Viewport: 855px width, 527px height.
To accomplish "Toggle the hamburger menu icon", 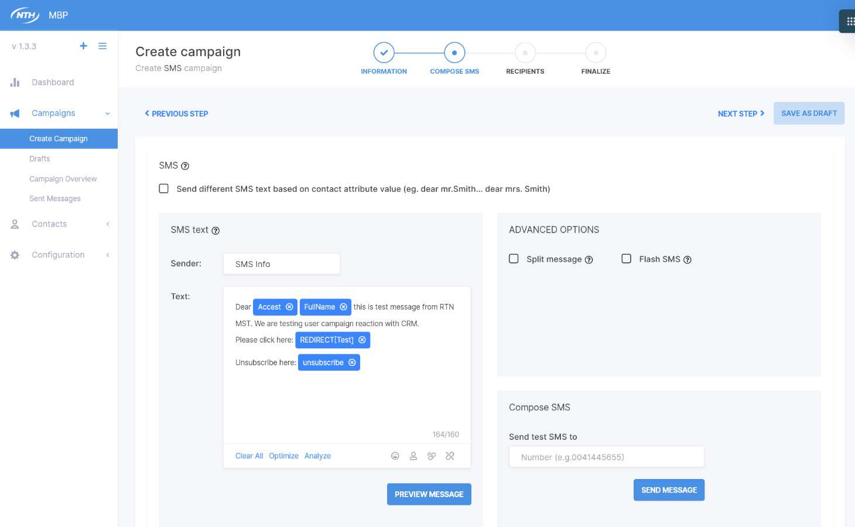I will (102, 46).
